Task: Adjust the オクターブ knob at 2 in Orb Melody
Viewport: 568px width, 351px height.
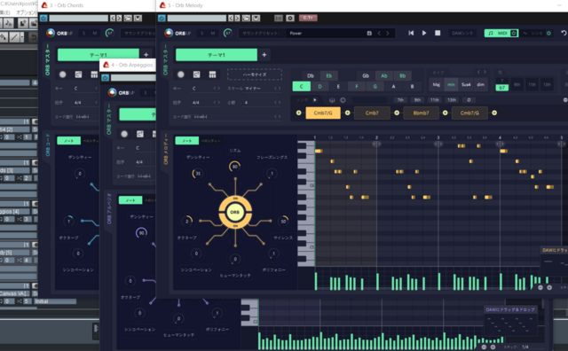Action: [187, 221]
